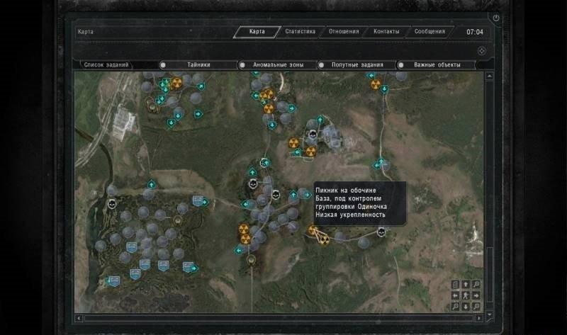
Task: Click the crosshair icon below the clock
Action: tap(481, 50)
